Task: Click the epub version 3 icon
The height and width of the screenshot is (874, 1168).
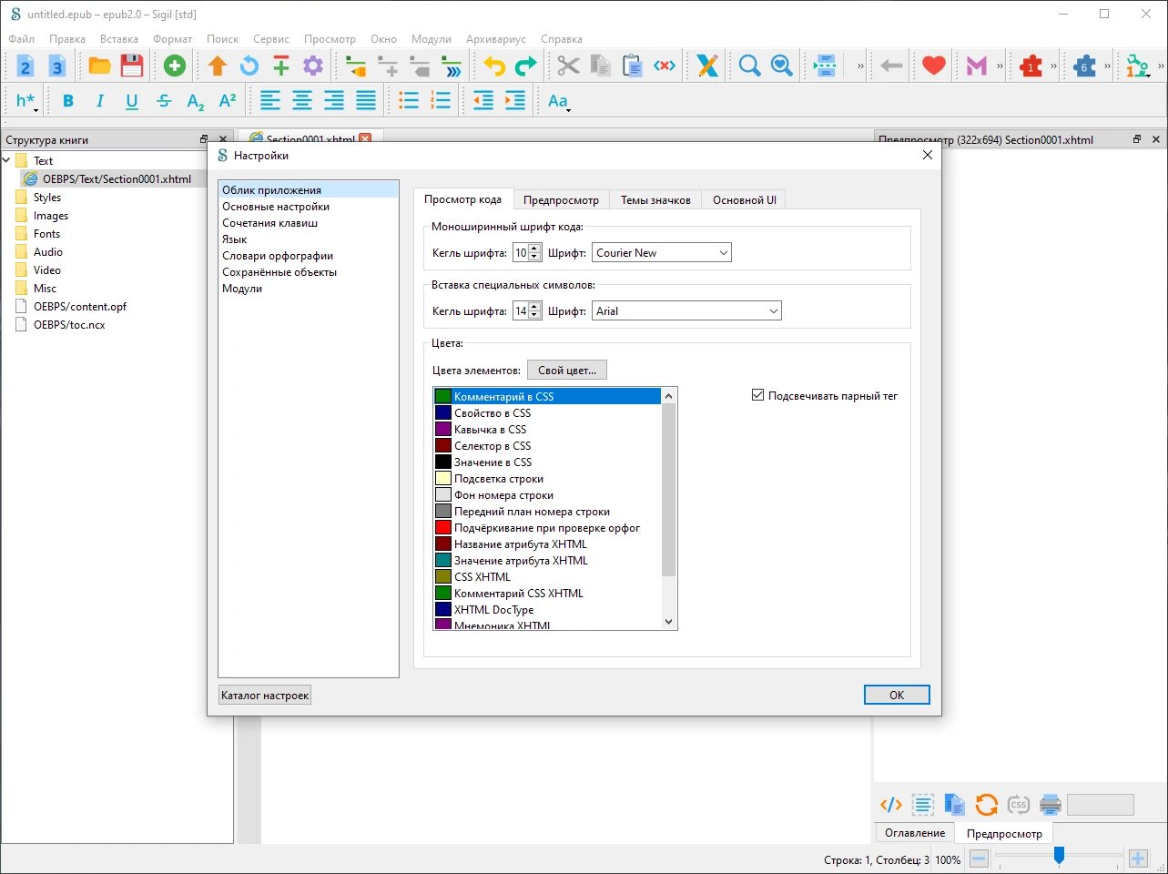Action: pyautogui.click(x=57, y=66)
